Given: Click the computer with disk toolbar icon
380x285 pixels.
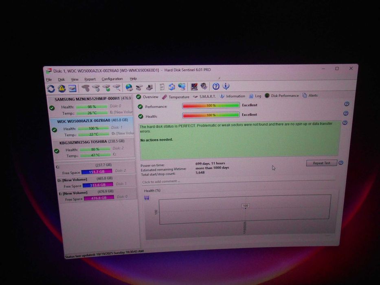Looking at the screenshot, I should (149, 87).
